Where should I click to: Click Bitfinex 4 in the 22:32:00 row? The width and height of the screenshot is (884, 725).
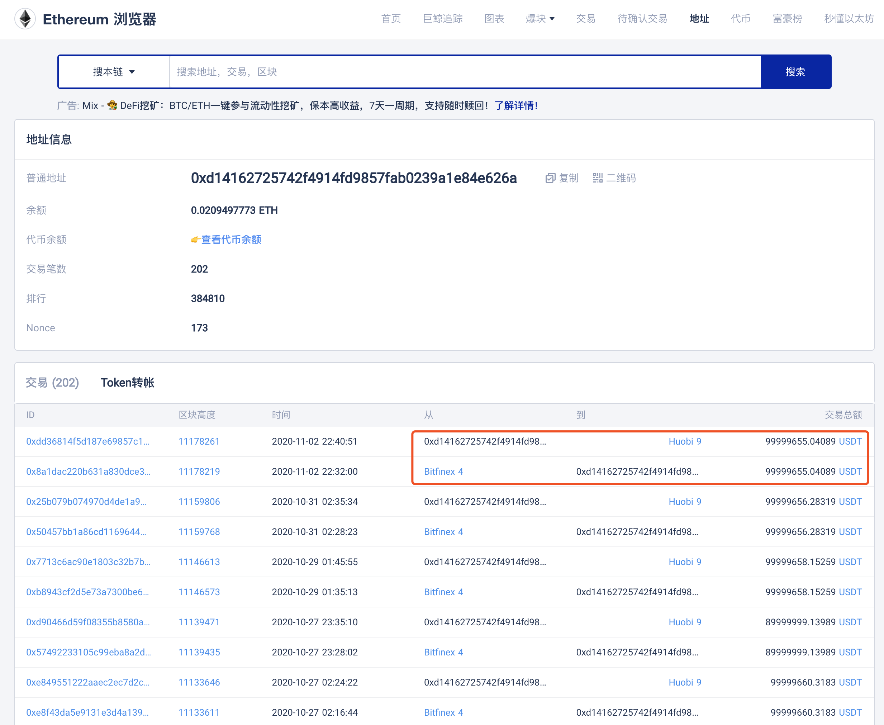(x=443, y=472)
